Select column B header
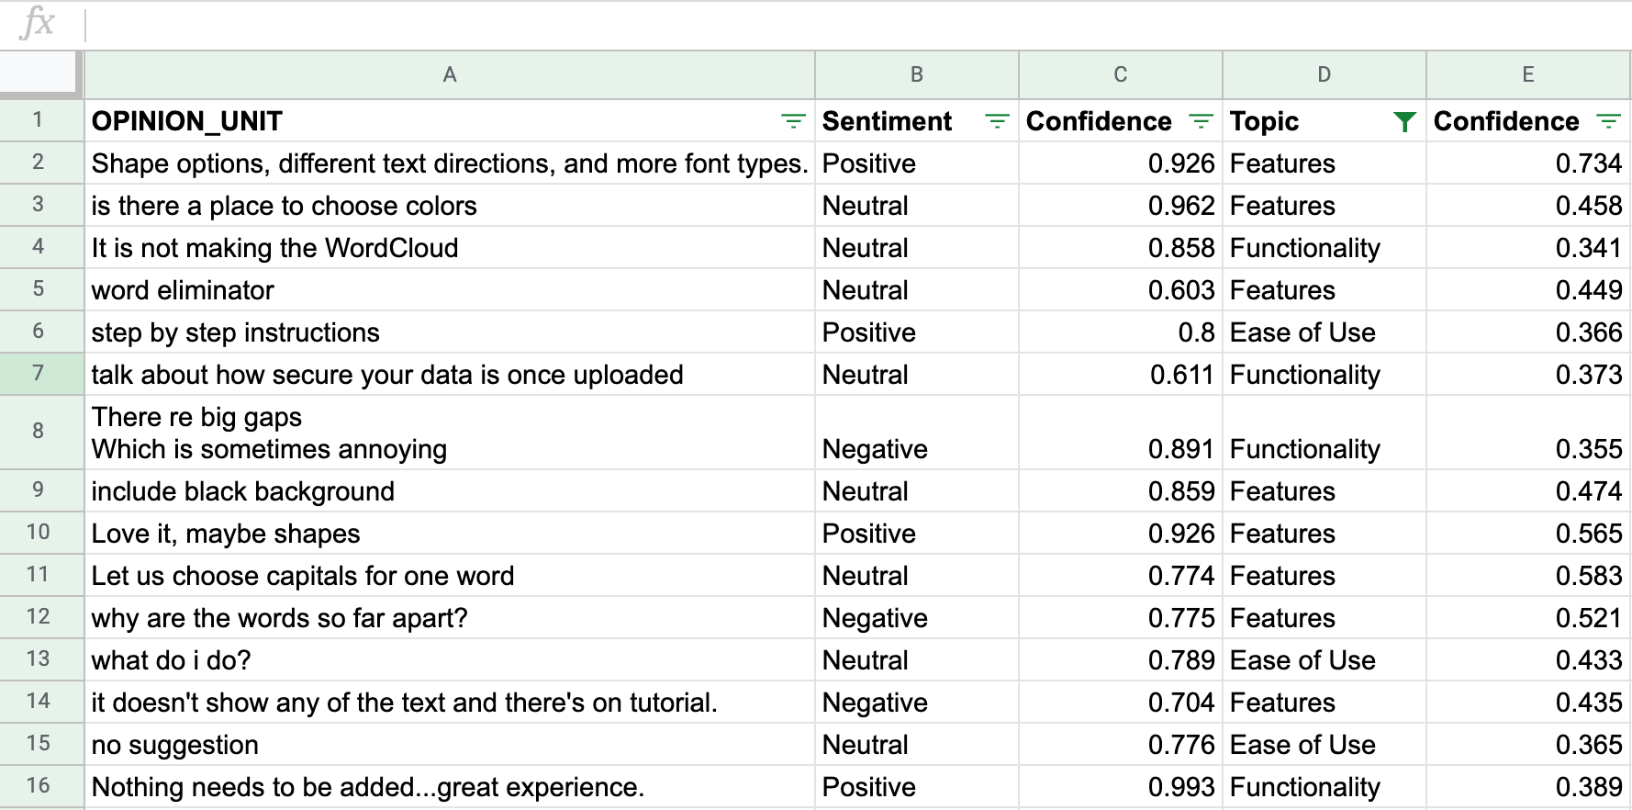Screen dimensions: 1632x810 pyautogui.click(x=916, y=75)
